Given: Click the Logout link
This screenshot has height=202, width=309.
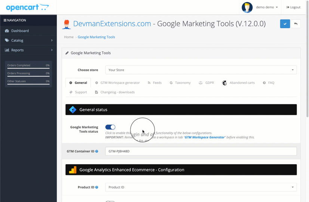Looking at the screenshot, I should point(293,7).
